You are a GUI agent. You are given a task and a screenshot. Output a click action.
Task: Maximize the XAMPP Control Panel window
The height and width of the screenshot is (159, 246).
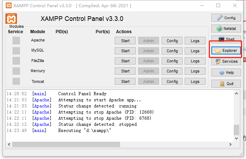point(218,5)
